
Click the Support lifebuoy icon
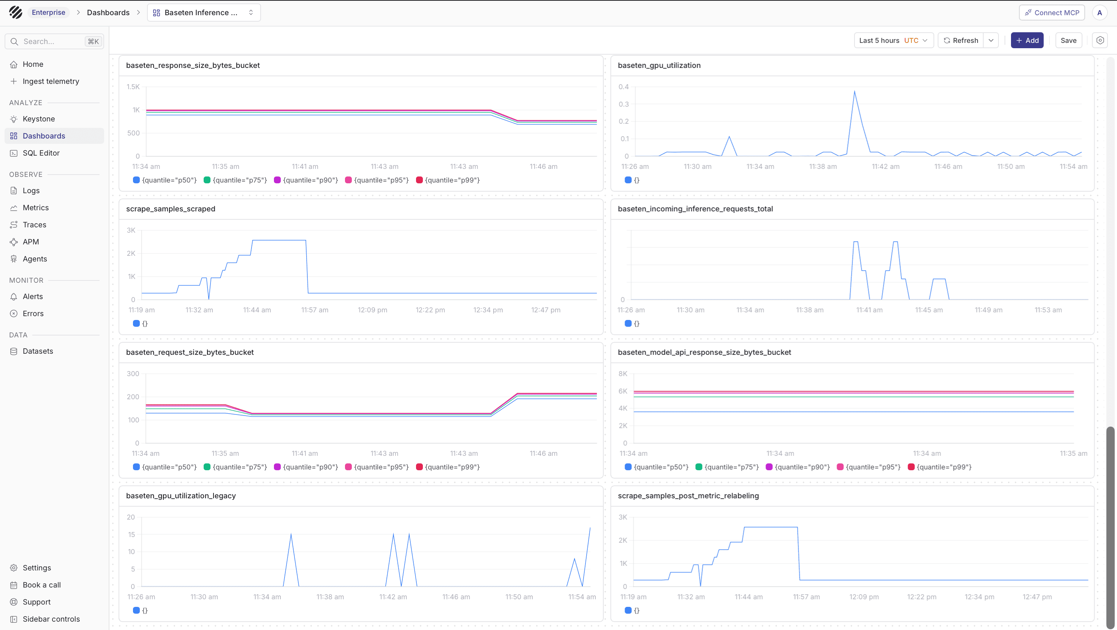click(x=14, y=602)
